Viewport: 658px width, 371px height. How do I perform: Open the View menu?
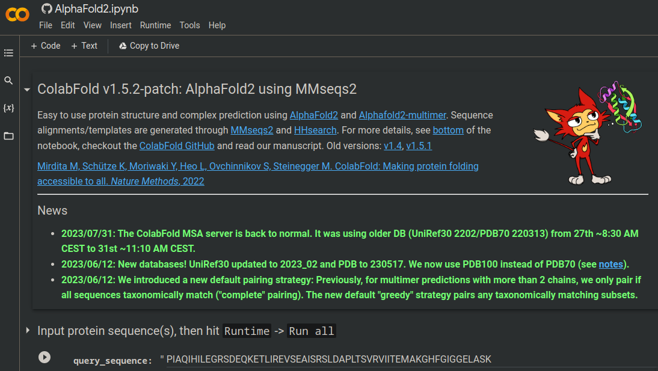pos(92,25)
